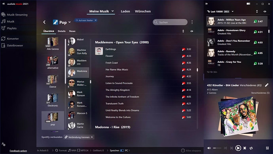
Task: Open the Details tab
Action: [x=62, y=31]
